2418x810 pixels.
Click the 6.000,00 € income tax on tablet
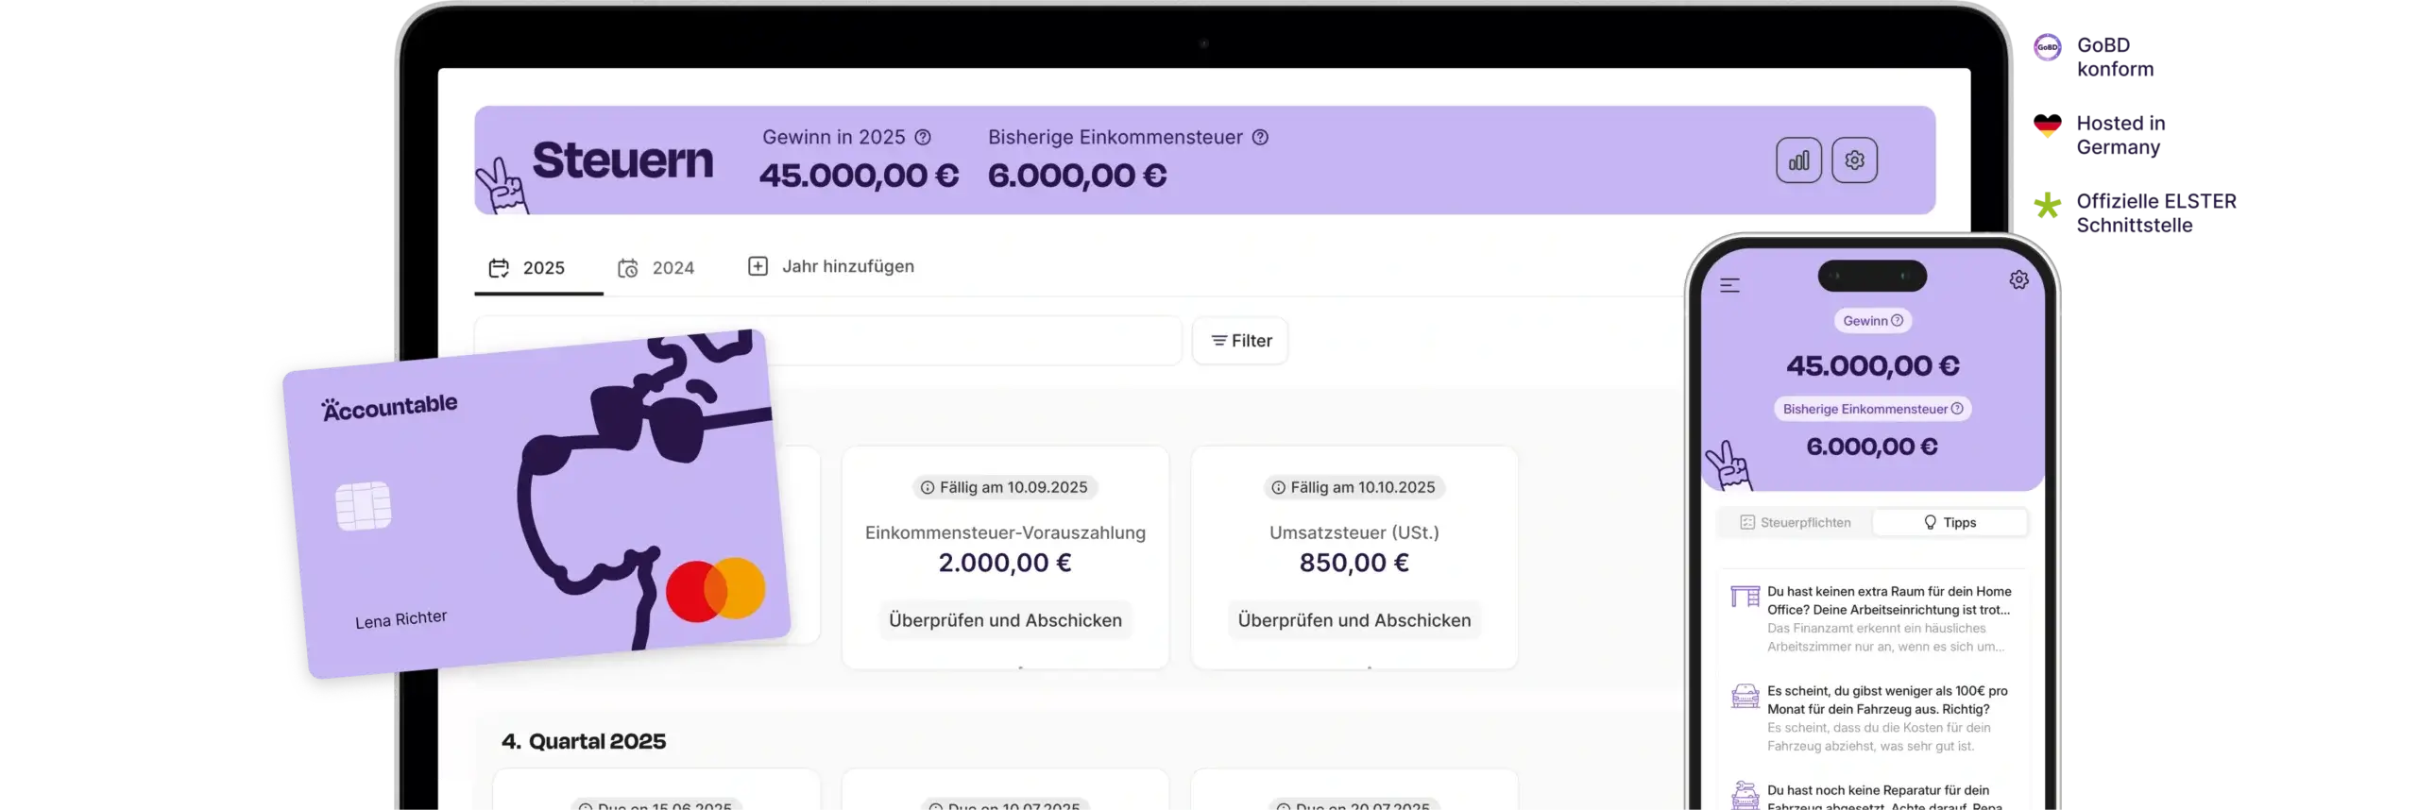1077,176
